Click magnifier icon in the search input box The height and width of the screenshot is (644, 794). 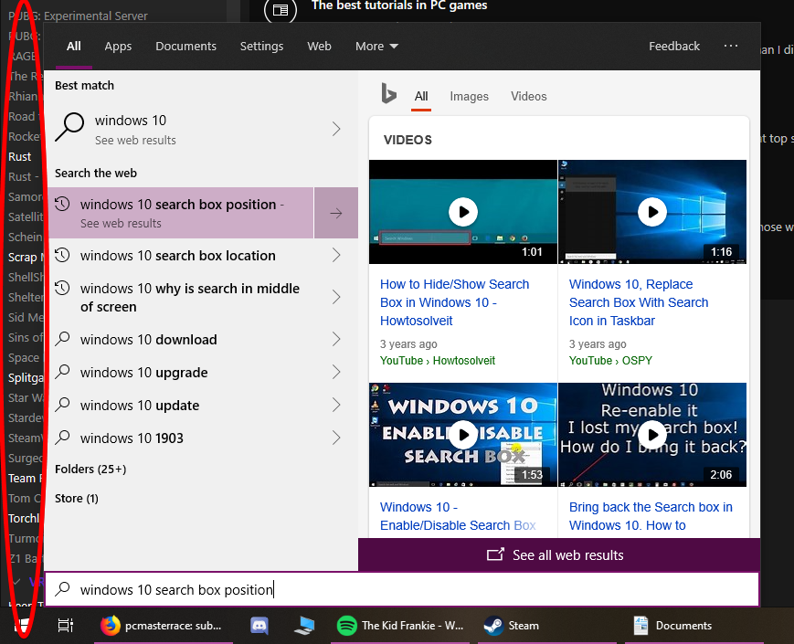click(x=62, y=588)
